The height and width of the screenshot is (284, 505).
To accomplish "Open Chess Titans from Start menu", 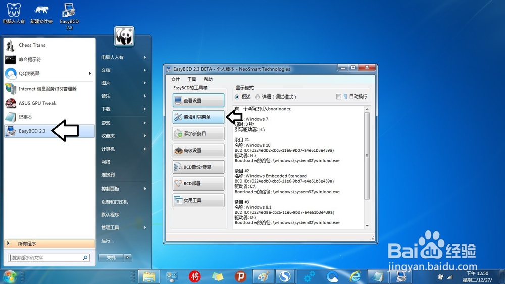I will [x=49, y=45].
